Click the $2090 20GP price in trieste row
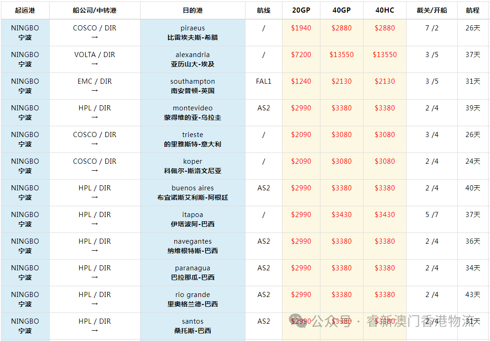 click(x=301, y=135)
